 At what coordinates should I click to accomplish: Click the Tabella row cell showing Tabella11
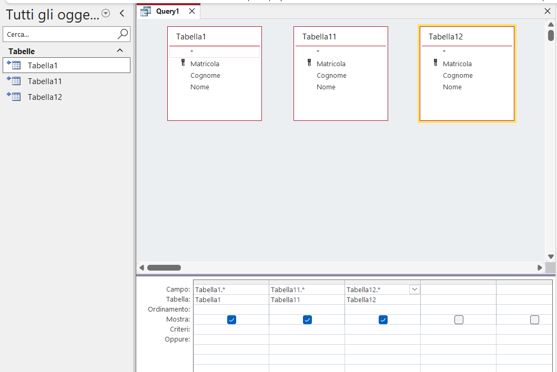(307, 299)
